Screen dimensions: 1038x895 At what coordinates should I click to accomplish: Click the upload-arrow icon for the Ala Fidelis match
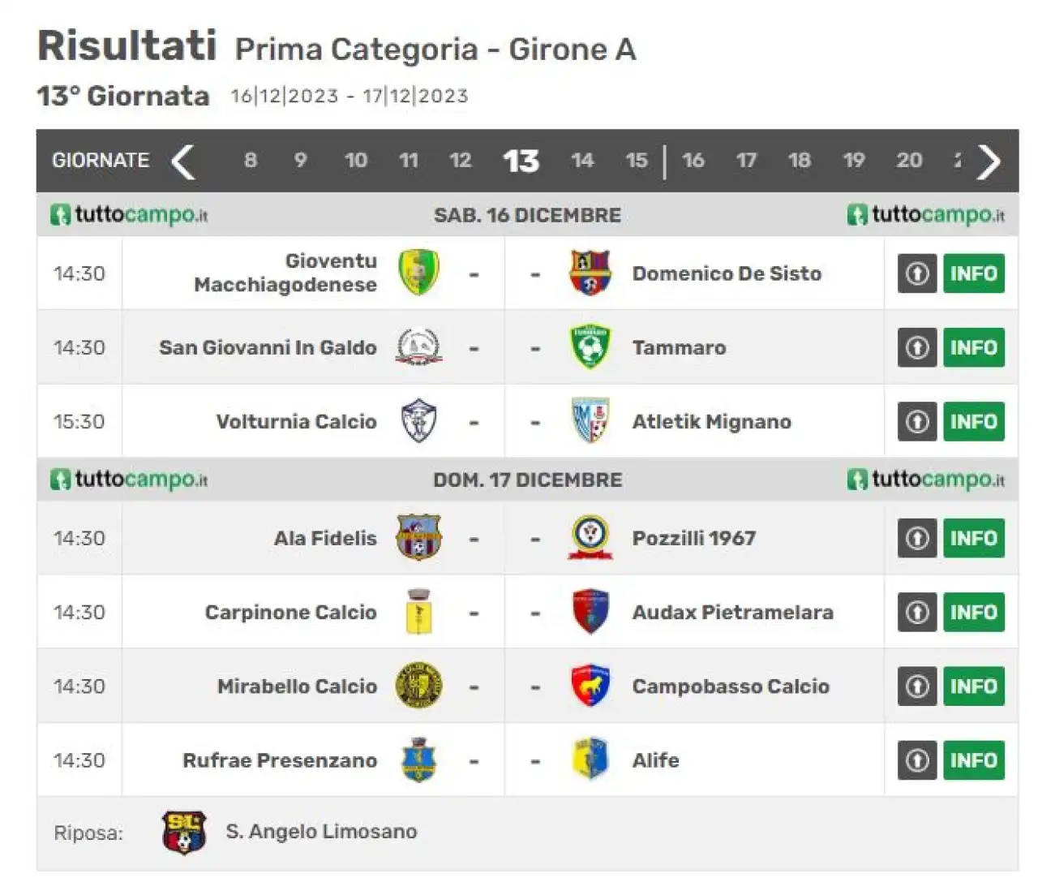[917, 538]
